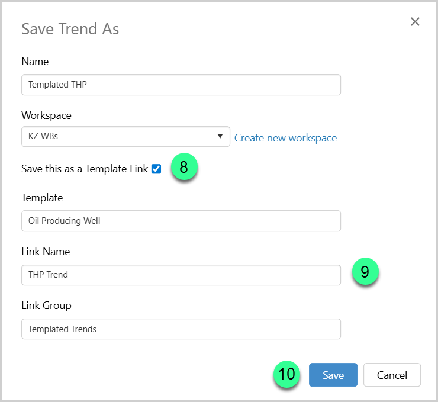Click the Link Group field with Templated Trends
The image size is (438, 402).
181,329
